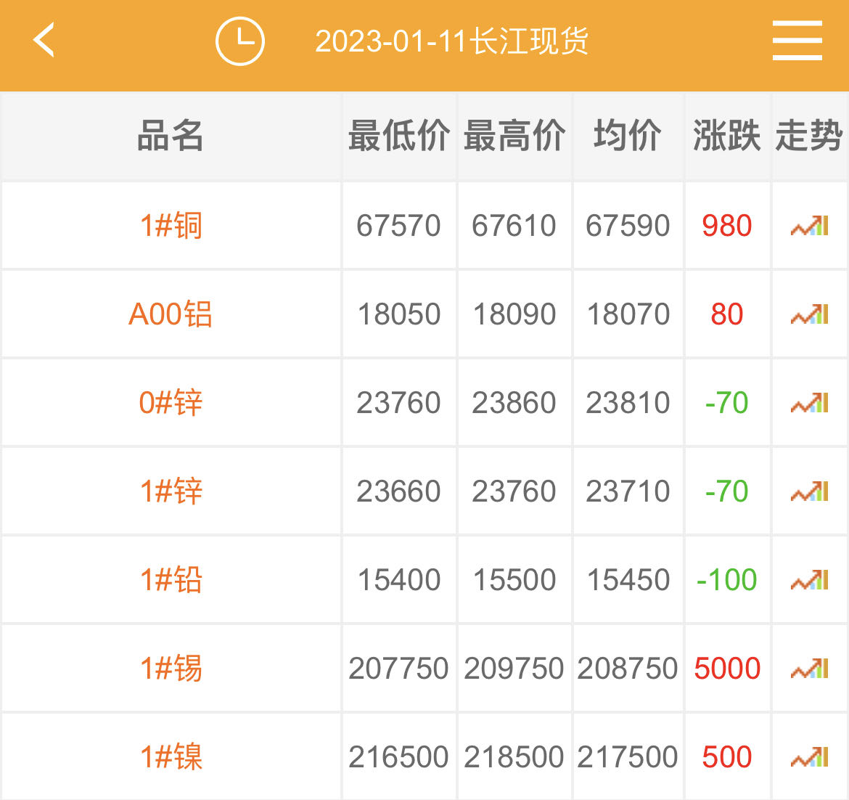Image resolution: width=849 pixels, height=800 pixels.
Task: View trend chart icon for 0#锌
Action: pyautogui.click(x=809, y=403)
